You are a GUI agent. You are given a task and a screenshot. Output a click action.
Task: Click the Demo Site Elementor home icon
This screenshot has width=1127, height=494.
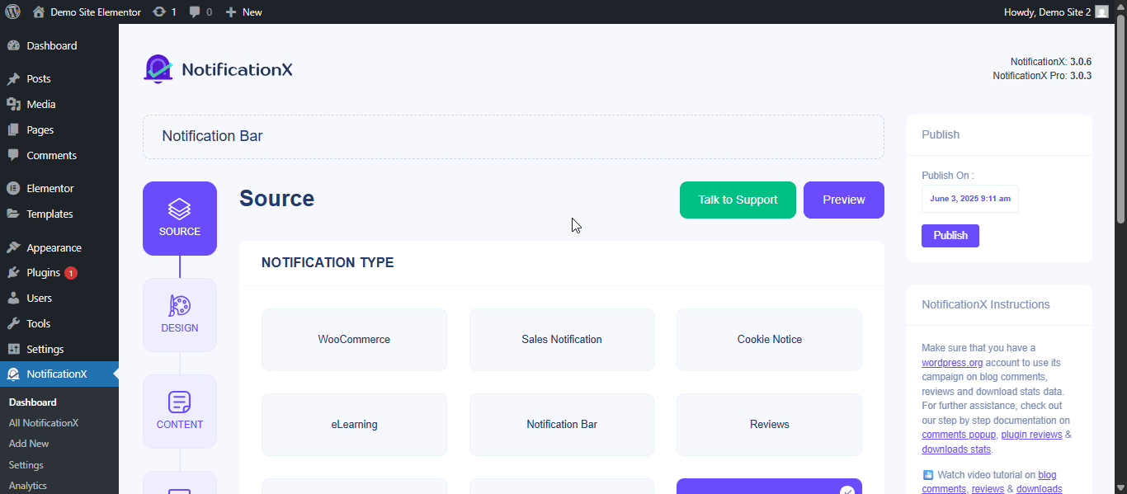coord(39,12)
